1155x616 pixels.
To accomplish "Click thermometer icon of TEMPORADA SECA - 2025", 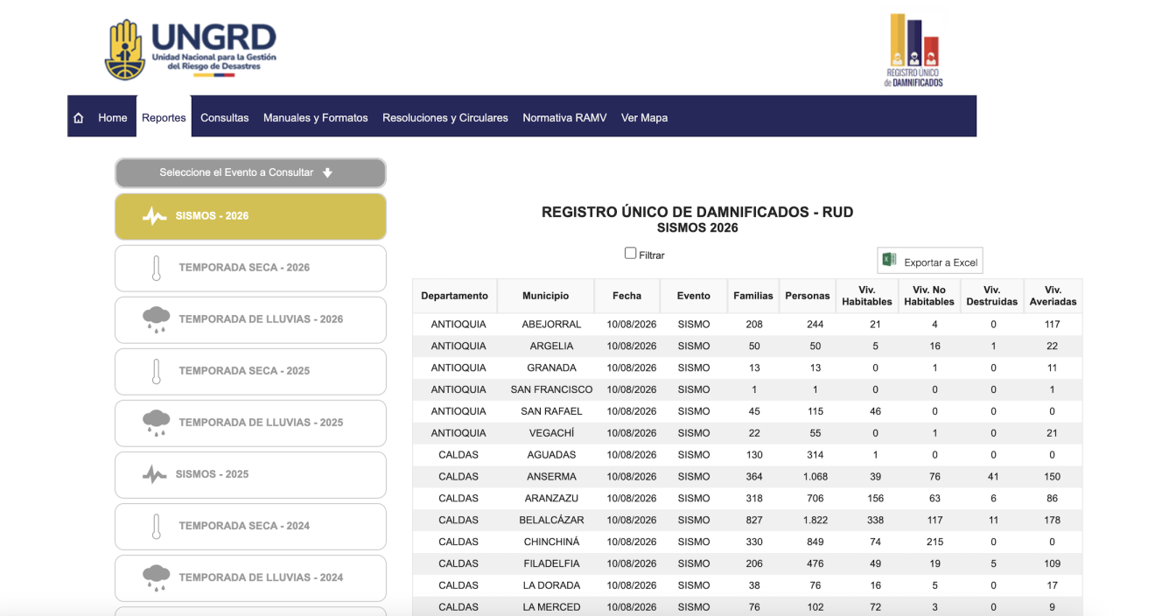I will (156, 371).
